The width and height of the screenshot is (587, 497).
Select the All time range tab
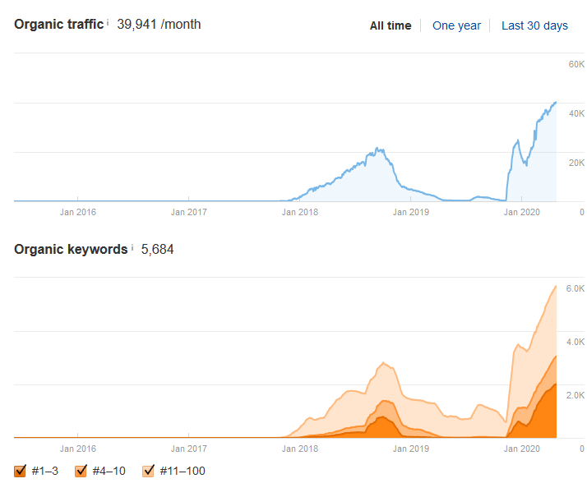point(391,25)
